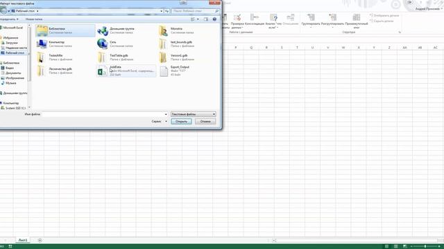
Task: Click the Анализ "что если" ribbon icon
Action: (273, 21)
